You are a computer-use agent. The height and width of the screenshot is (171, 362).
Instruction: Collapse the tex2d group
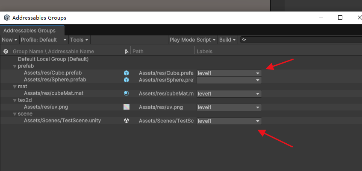15,101
